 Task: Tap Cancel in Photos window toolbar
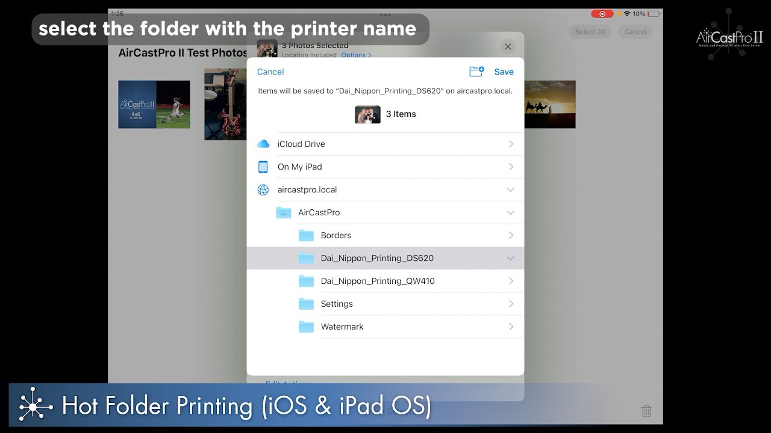coord(635,32)
